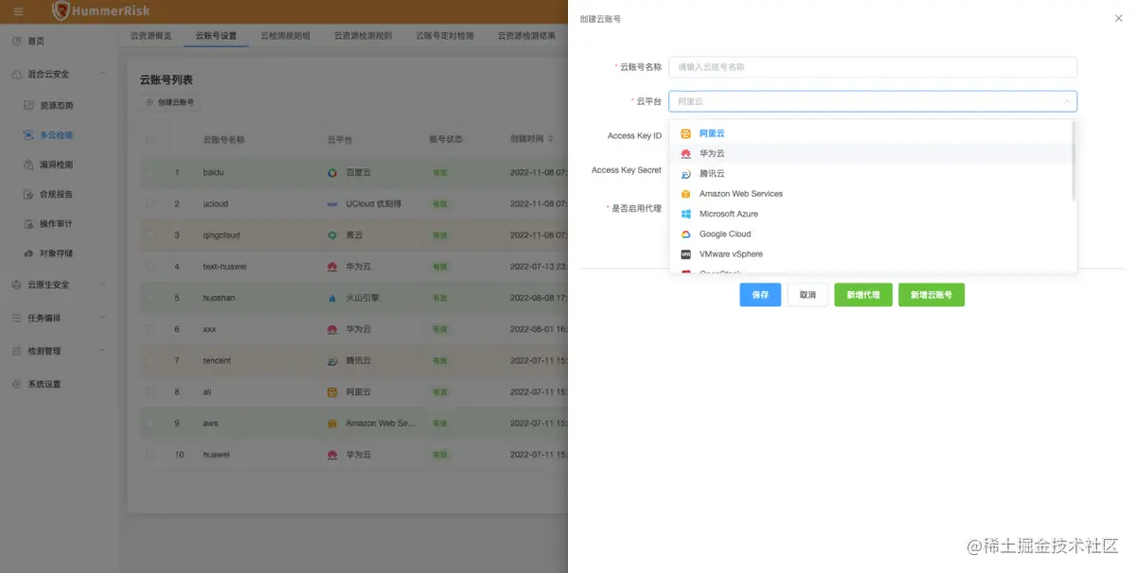This screenshot has height=573, width=1136.
Task: Click 火山引擎 icon in huoshan row
Action: click(x=332, y=298)
